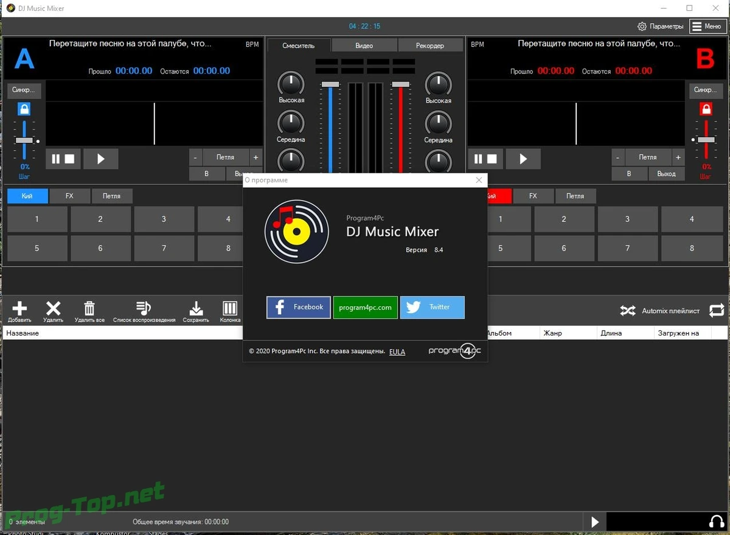Click the Twitter button in About dialog

coord(433,307)
